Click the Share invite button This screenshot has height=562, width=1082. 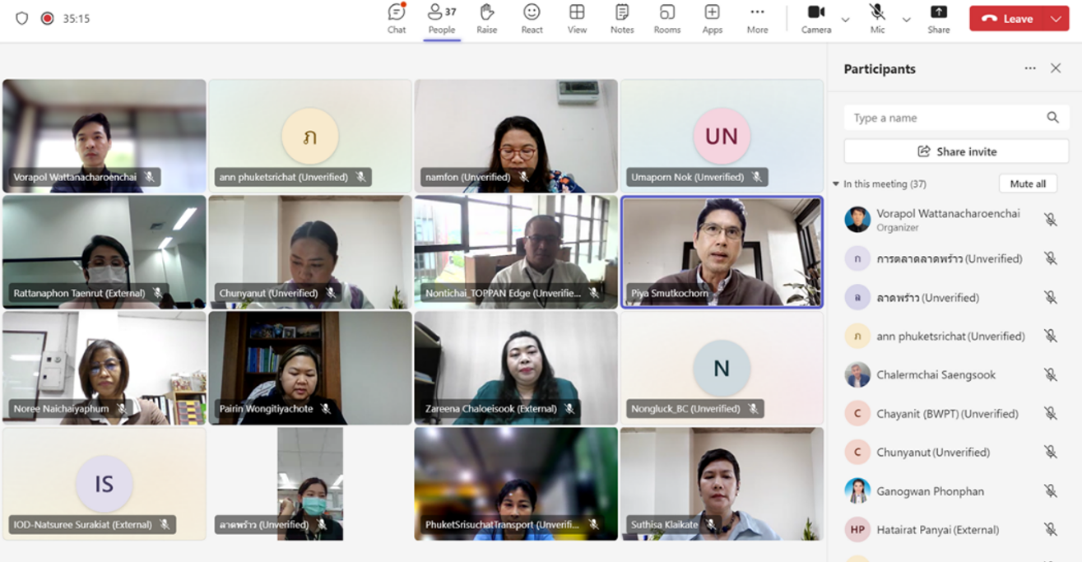coord(956,151)
